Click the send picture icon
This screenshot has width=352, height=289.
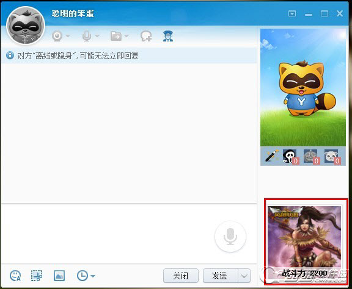[x=59, y=276]
